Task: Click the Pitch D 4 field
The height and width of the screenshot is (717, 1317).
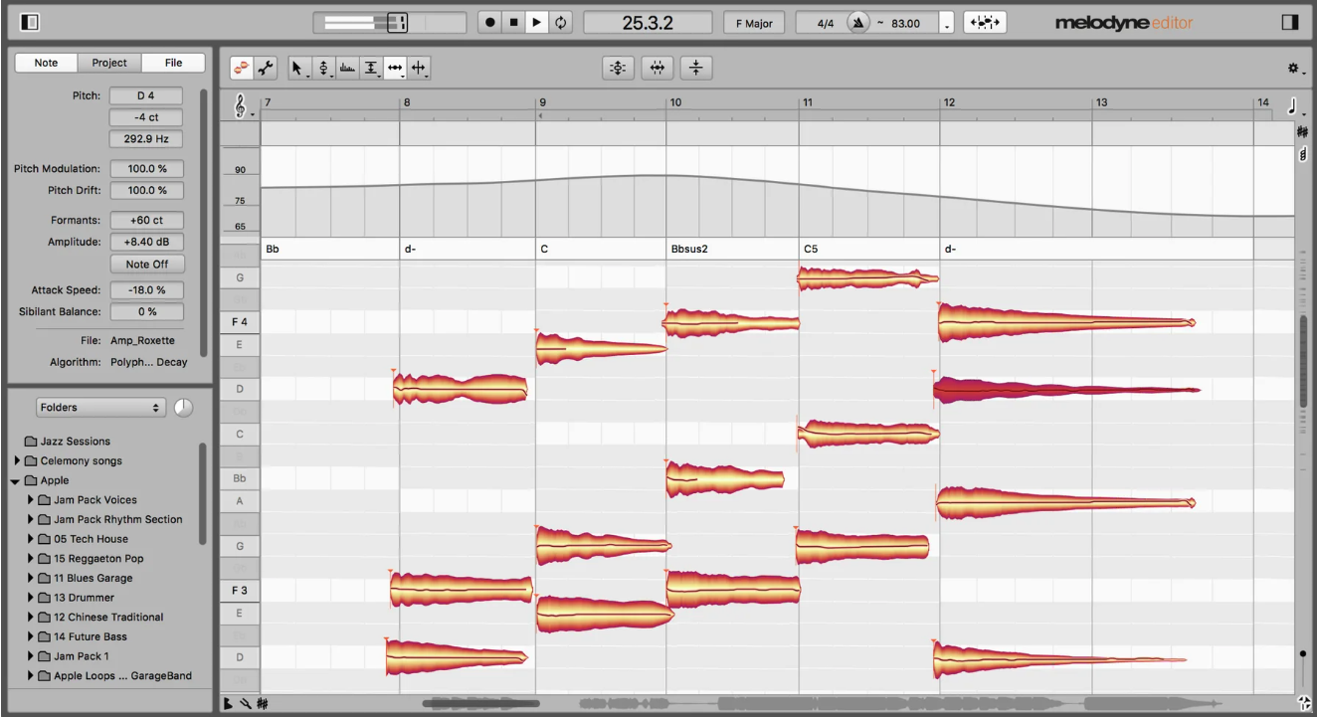Action: coord(147,96)
